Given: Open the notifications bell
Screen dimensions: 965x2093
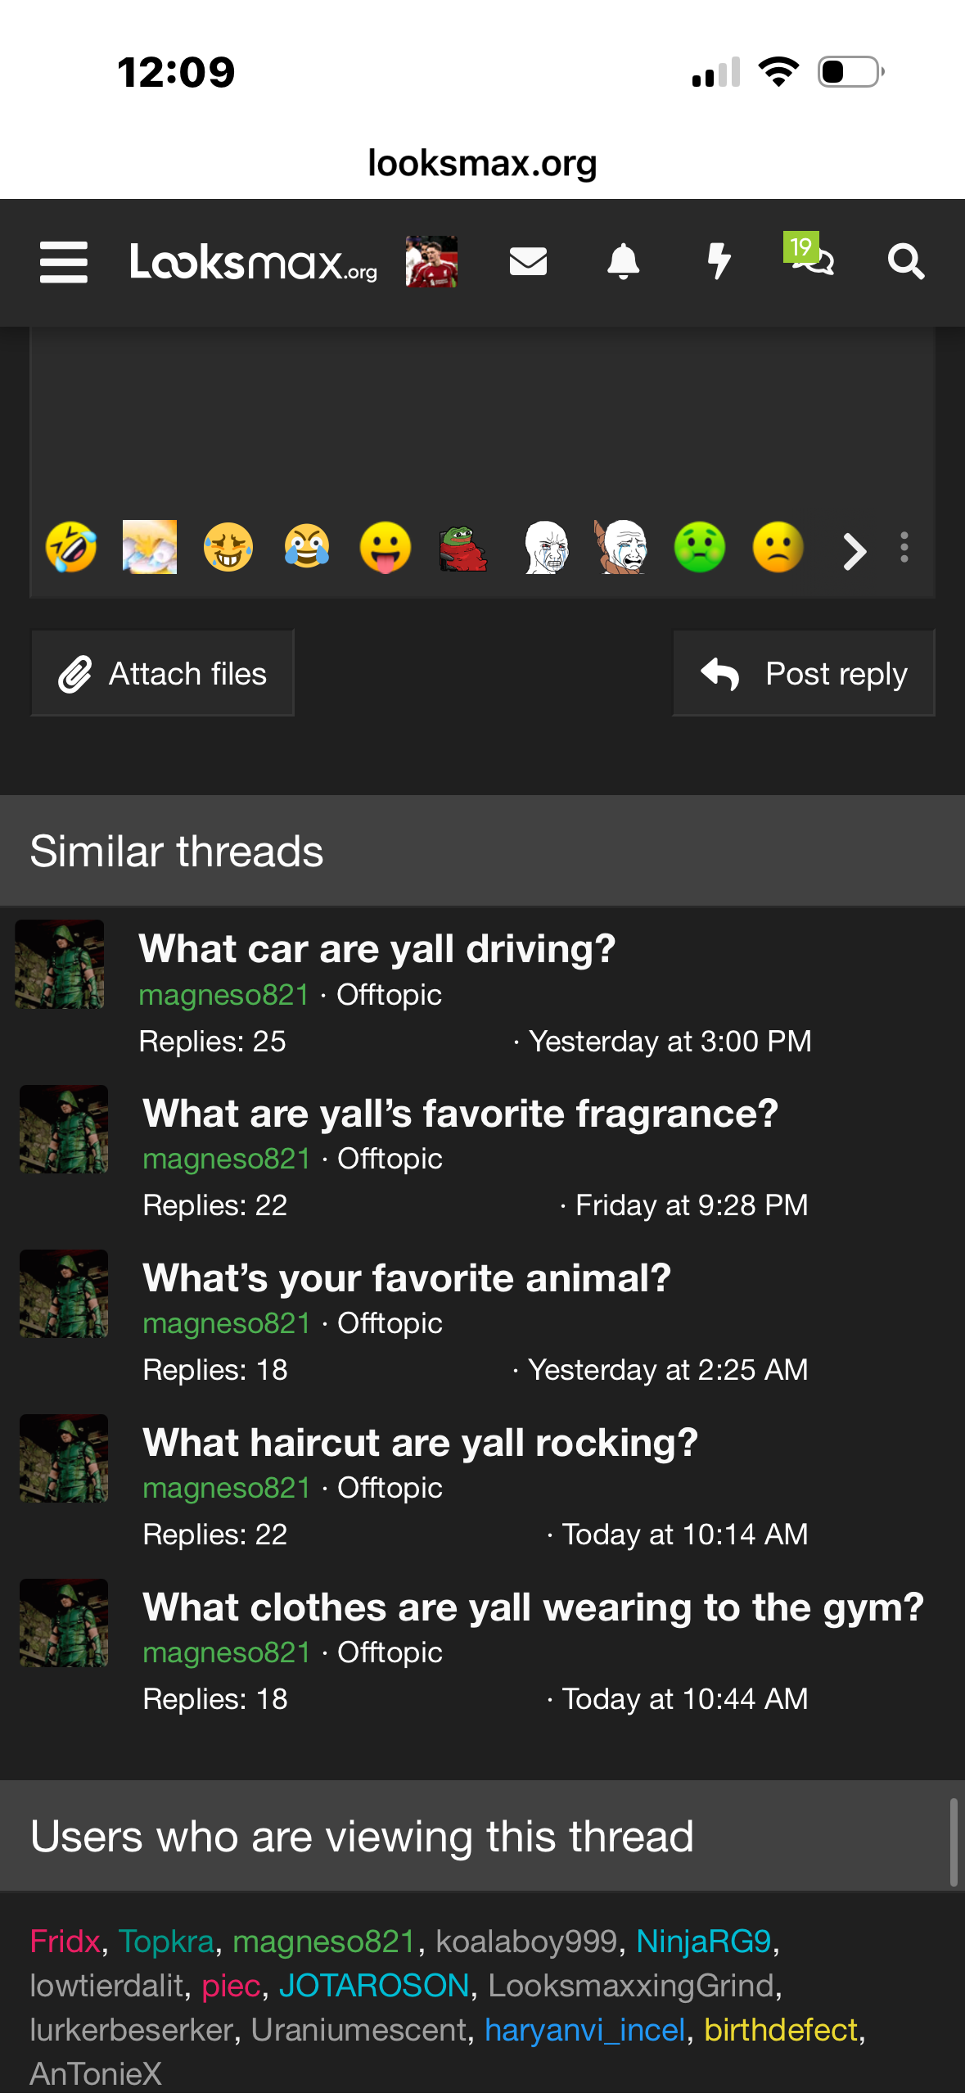Looking at the screenshot, I should (x=623, y=262).
